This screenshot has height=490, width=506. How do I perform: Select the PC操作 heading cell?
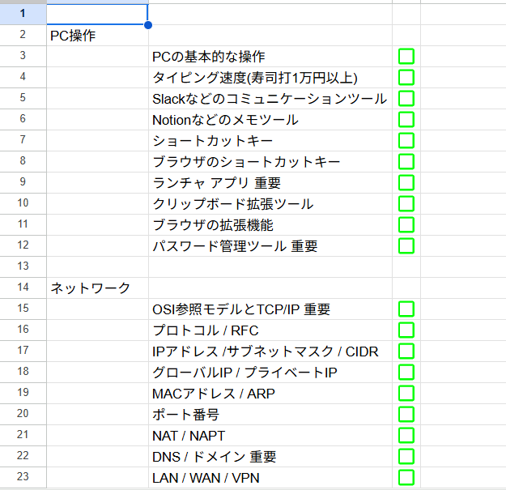97,35
